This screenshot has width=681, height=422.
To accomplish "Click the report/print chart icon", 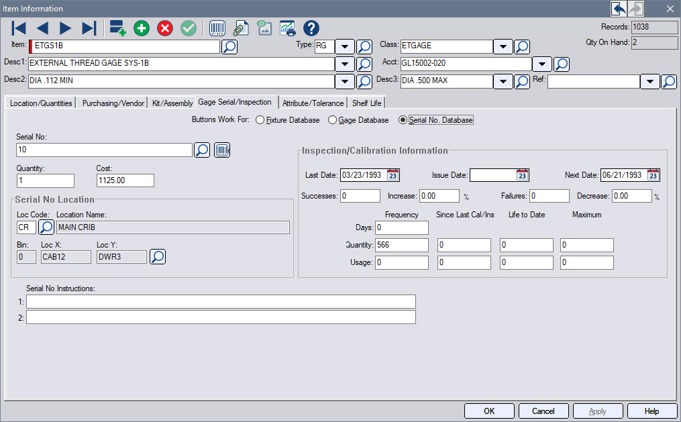I will [x=287, y=28].
